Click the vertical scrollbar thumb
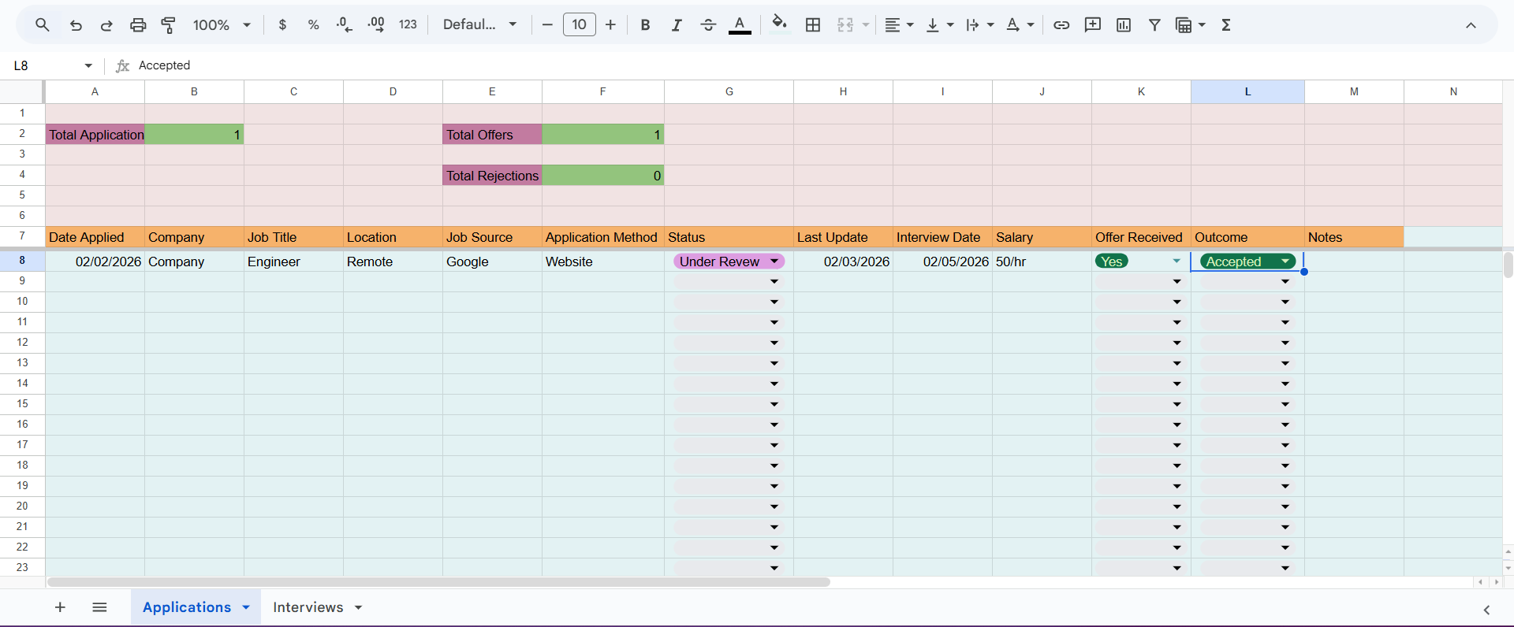The height and width of the screenshot is (627, 1514). pos(1508,265)
